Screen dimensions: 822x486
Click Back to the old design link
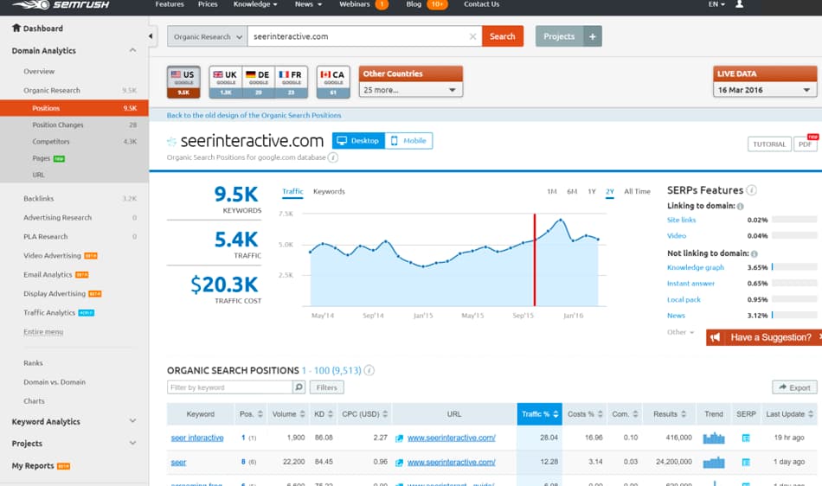tap(254, 115)
